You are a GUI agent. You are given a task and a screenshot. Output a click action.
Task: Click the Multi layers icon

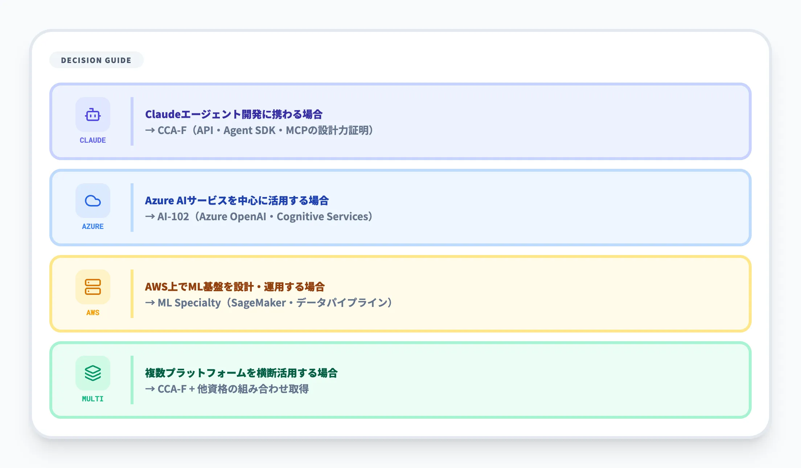(x=93, y=373)
